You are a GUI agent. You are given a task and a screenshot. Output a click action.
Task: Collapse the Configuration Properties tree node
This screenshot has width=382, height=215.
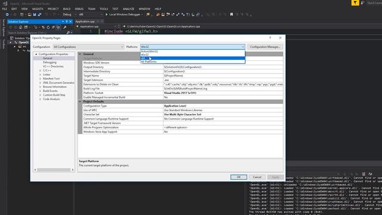click(36, 54)
